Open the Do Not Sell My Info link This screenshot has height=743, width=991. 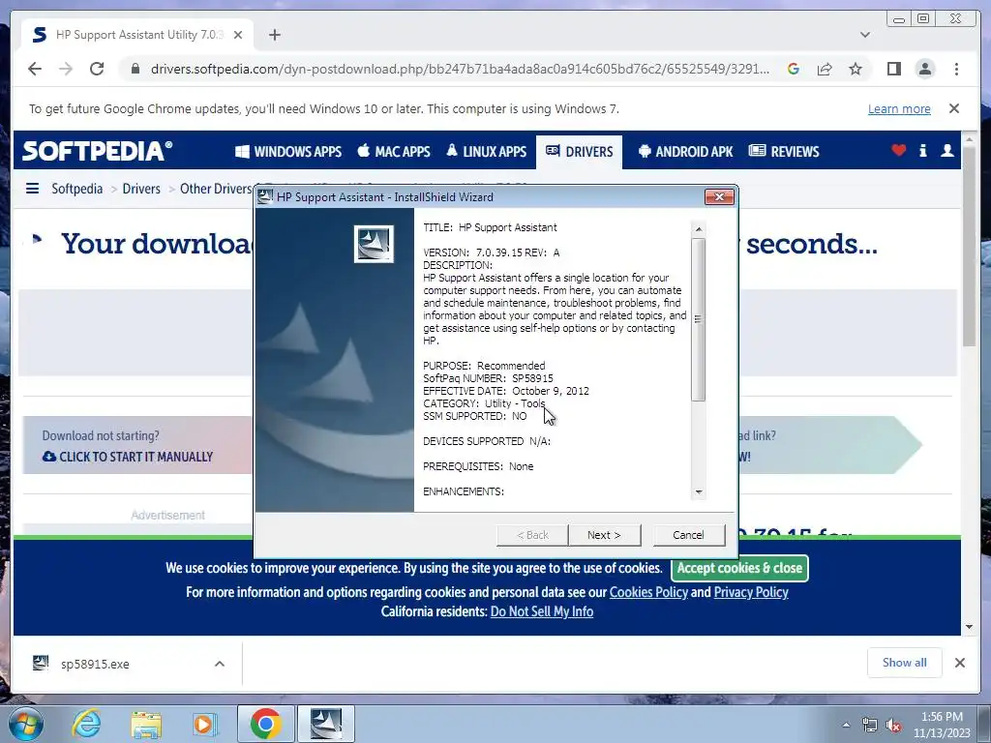542,611
